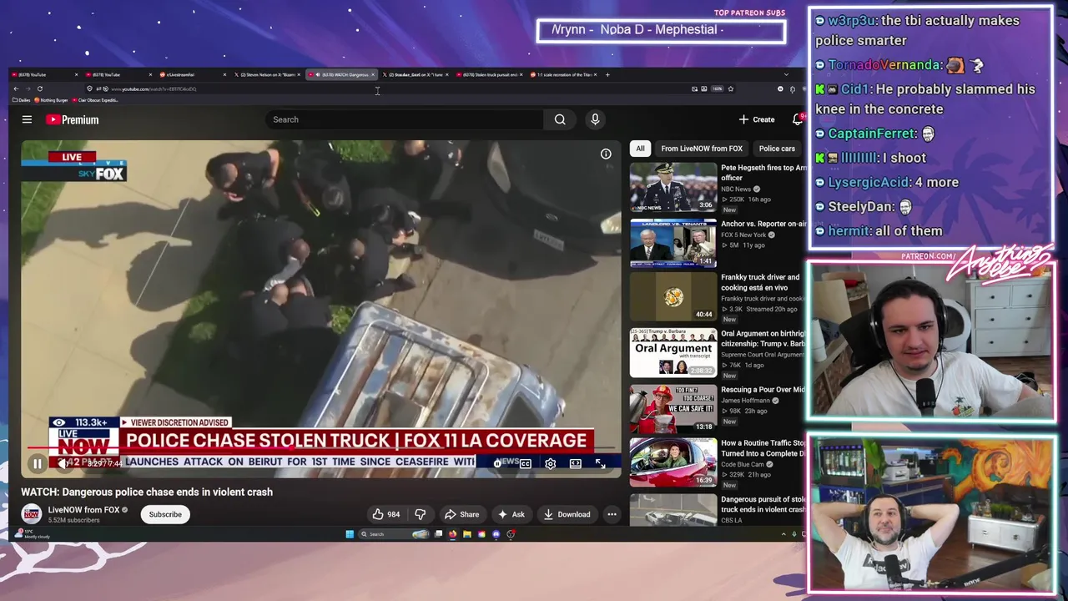Image resolution: width=1068 pixels, height=601 pixels.
Task: Click the search magnifier button
Action: [560, 119]
